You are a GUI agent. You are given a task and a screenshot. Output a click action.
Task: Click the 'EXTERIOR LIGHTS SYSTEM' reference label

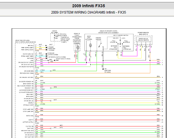(53, 54)
